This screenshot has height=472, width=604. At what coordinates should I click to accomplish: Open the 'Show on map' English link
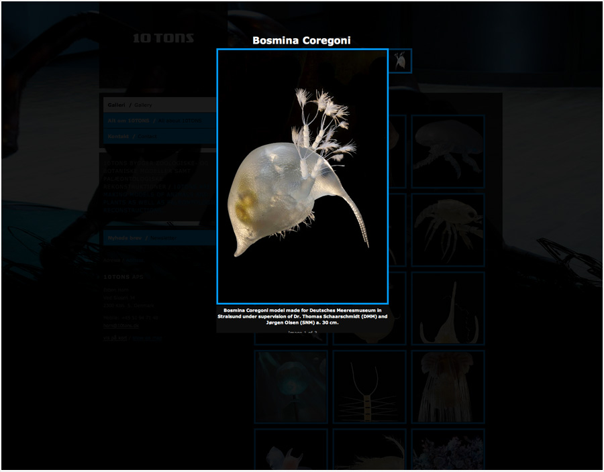point(147,338)
